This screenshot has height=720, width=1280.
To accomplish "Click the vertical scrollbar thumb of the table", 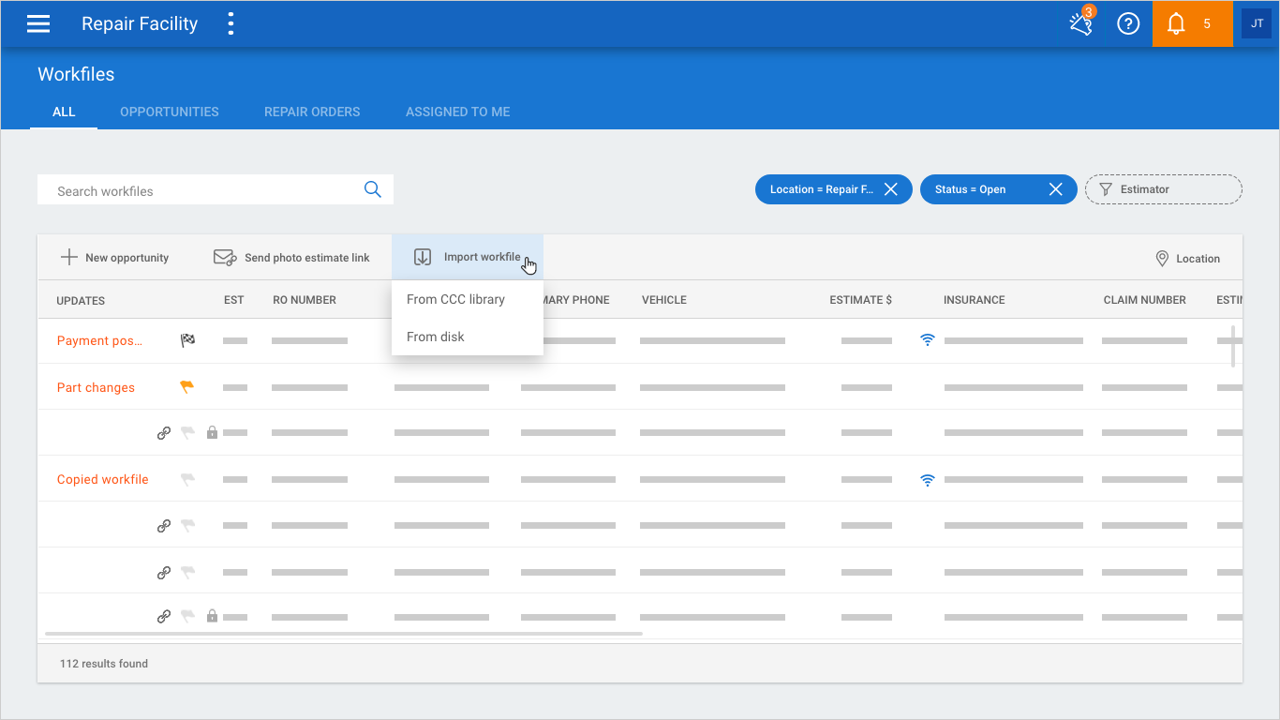I will pyautogui.click(x=1233, y=346).
